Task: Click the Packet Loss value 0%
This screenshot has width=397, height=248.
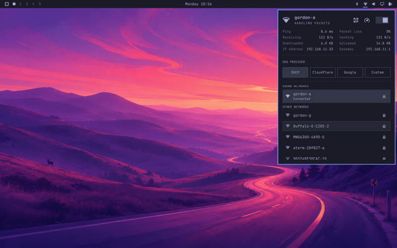Action: [x=388, y=31]
